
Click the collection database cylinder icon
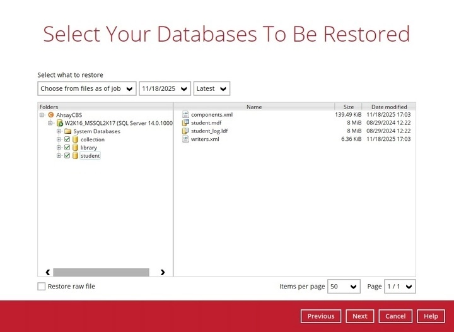point(75,139)
